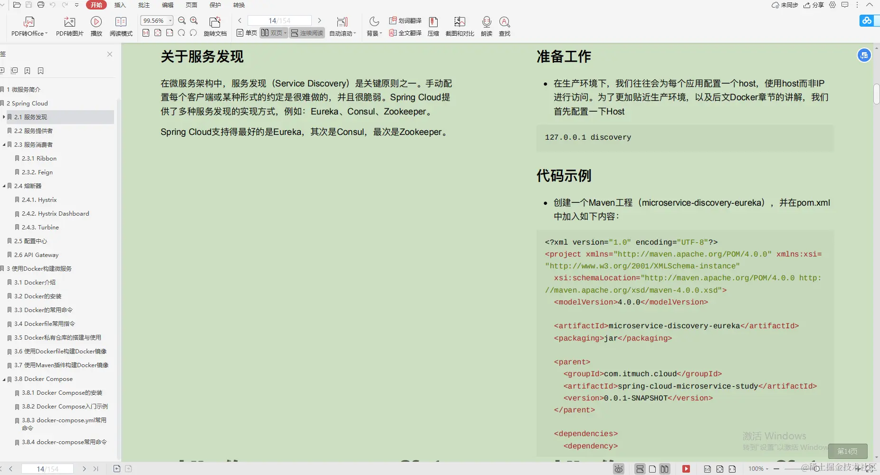Viewport: 880px width, 475px height.
Task: Collapse the 3.8 Docker Compose section
Action: coord(4,379)
